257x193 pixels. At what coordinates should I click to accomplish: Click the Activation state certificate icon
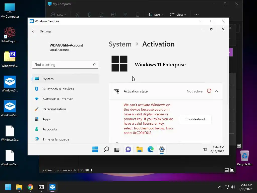coord(116,91)
